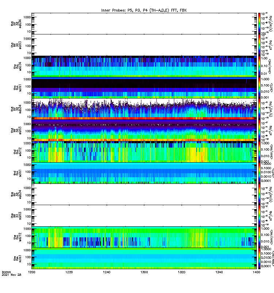Click the 'thd fff 32 scm3' y-axis label
Viewport: 274px width, 293px height.
click(16, 130)
